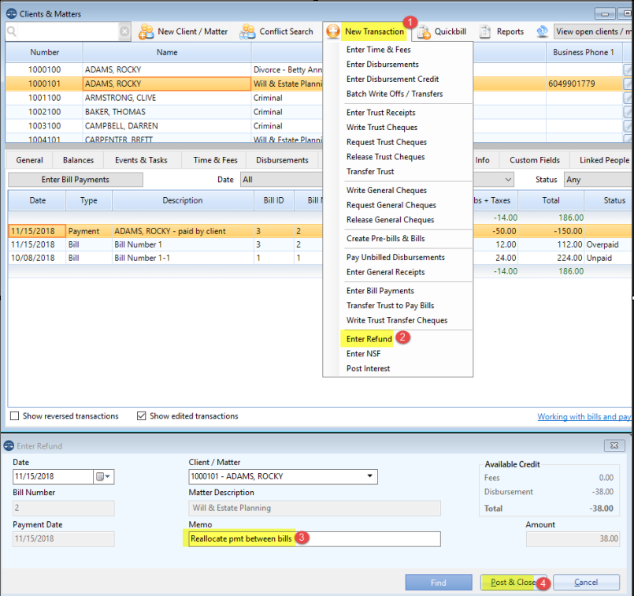
Task: Open the Date filter showing All
Action: coord(281,180)
